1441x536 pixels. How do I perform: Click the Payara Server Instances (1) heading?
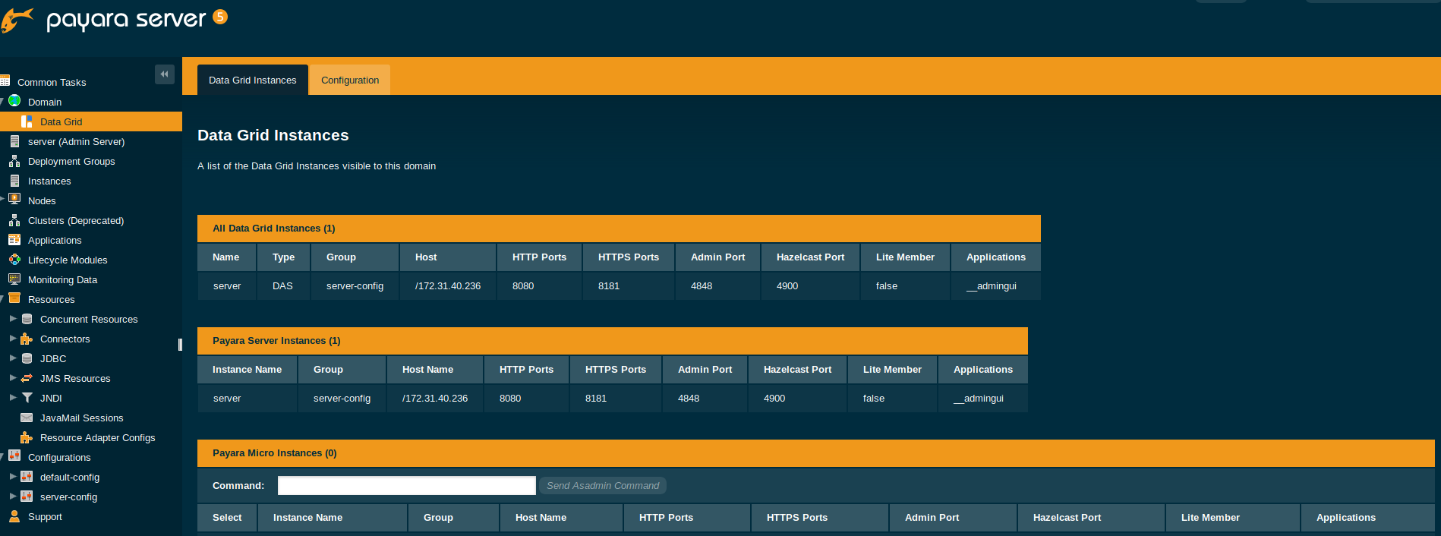(x=276, y=341)
